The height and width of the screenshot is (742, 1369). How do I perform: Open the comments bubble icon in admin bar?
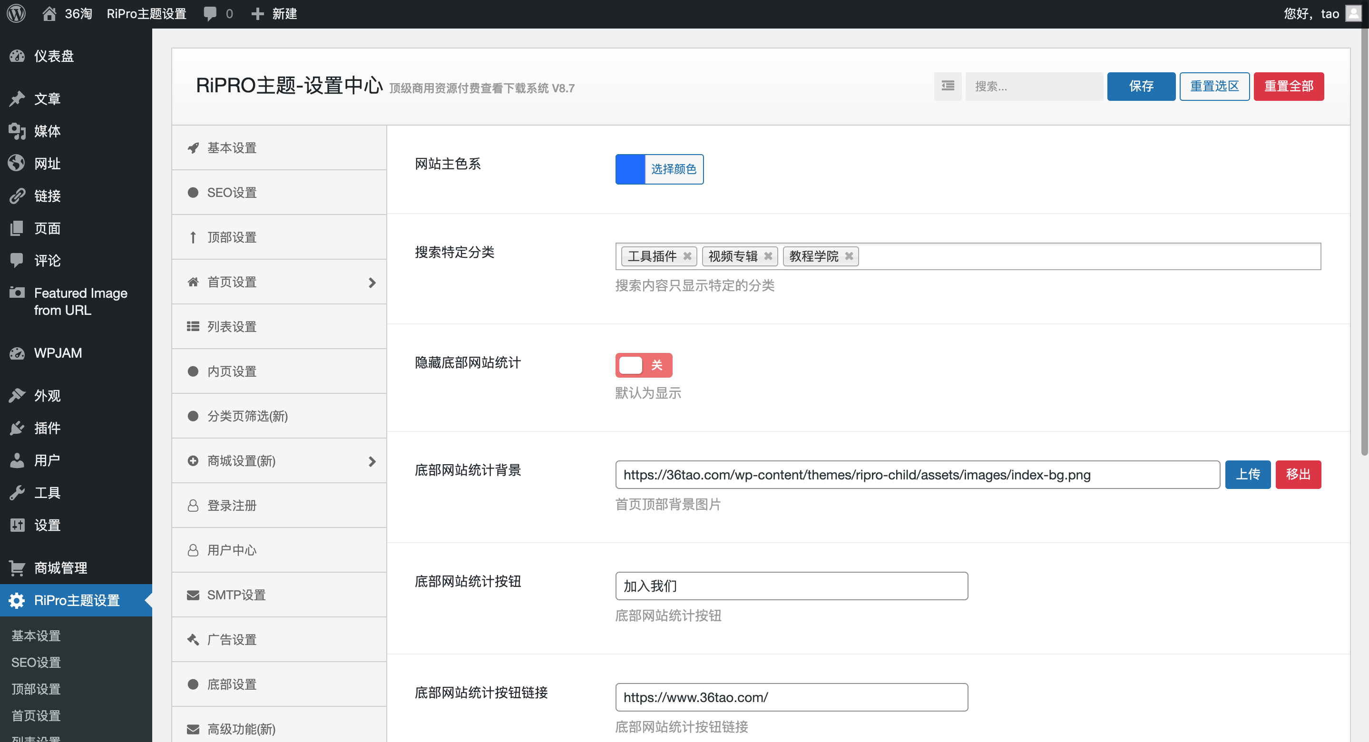(x=210, y=14)
